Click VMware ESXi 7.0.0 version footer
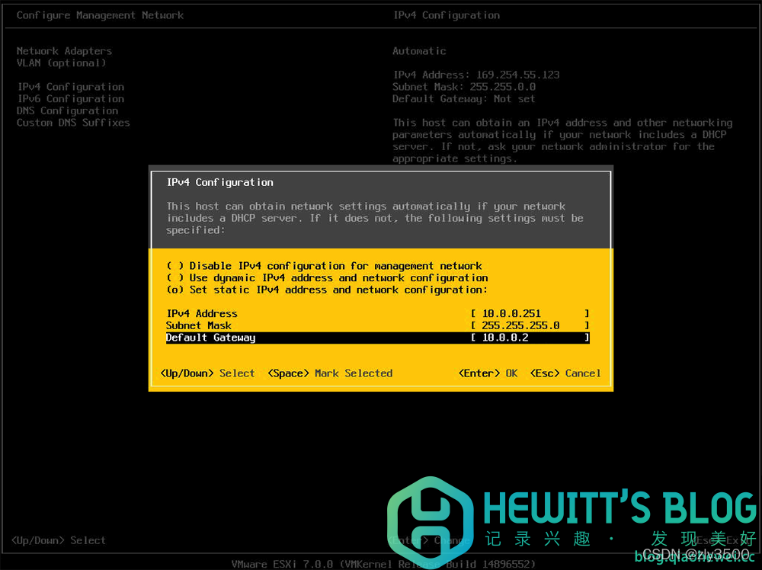 [x=383, y=564]
